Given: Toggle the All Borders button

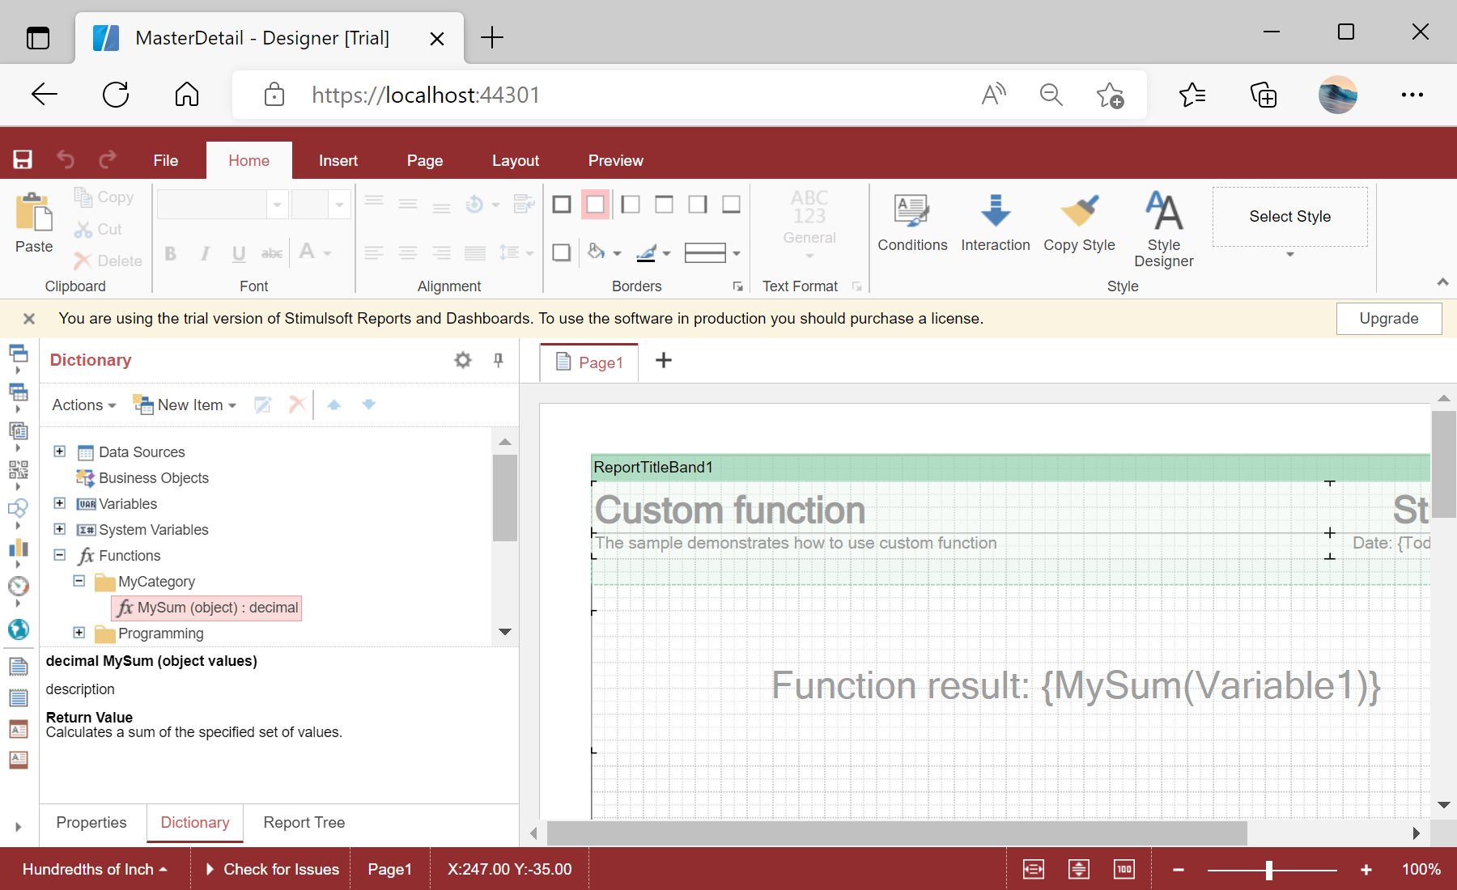Looking at the screenshot, I should pyautogui.click(x=562, y=205).
